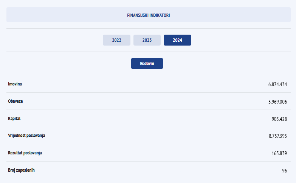Click the result value 165.839
The height and width of the screenshot is (183, 296).
click(279, 153)
